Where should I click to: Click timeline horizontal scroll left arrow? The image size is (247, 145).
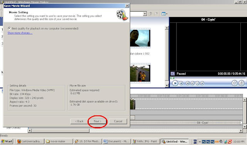[30, 130]
